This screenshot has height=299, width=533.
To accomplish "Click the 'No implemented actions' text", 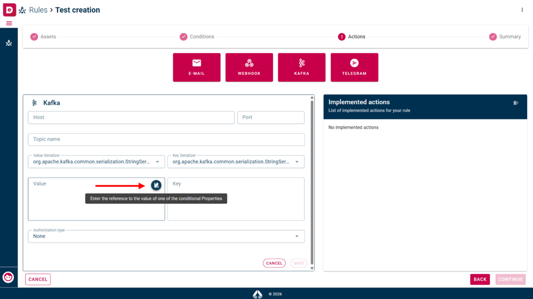I will pos(353,127).
